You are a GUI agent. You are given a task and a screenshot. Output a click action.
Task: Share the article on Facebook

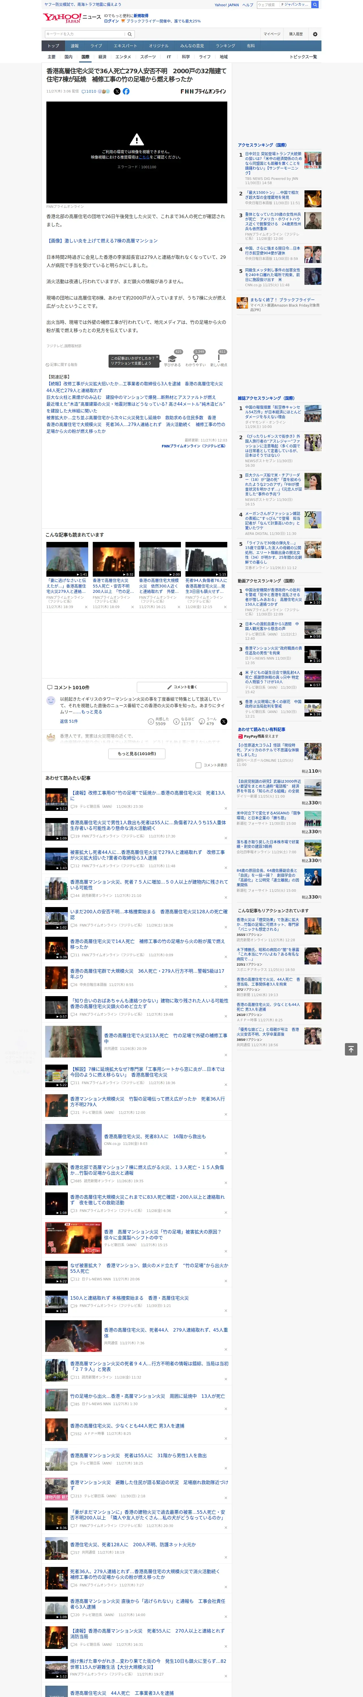pos(126,92)
